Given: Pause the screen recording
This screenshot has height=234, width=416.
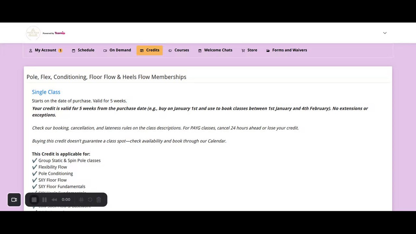Looking at the screenshot, I should [45, 200].
